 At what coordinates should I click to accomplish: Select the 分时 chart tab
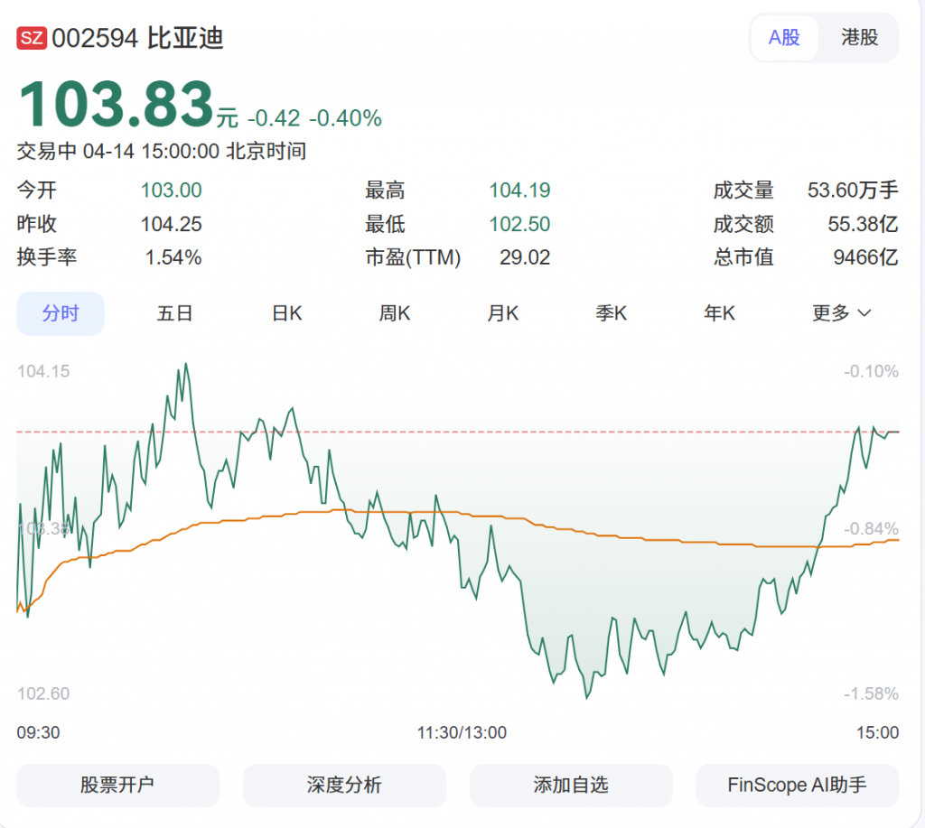61,313
